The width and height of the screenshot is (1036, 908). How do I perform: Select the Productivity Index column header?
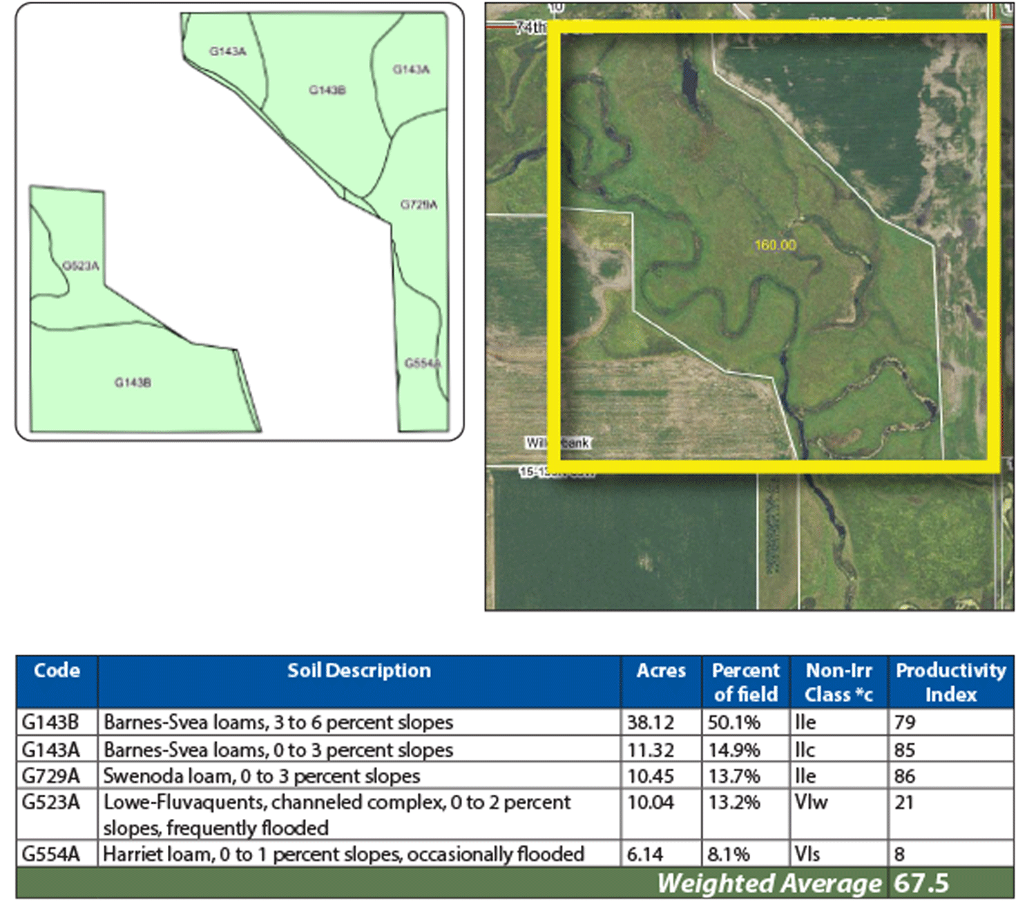950,682
